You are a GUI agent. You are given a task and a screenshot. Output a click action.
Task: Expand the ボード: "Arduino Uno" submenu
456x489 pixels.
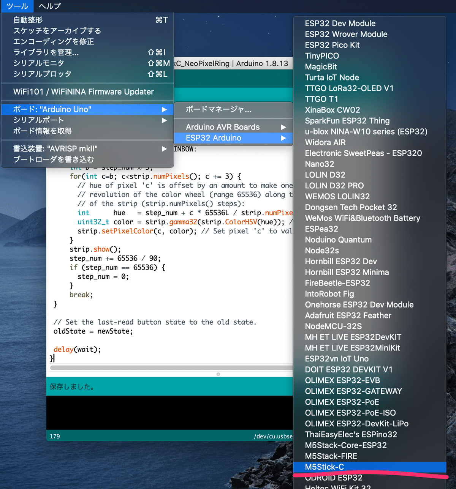pyautogui.click(x=87, y=109)
